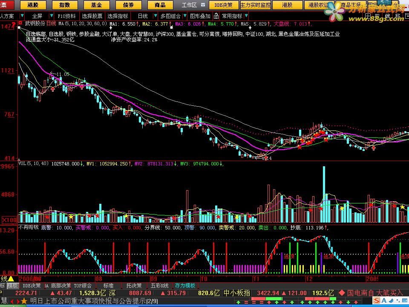409x307 pixels.
Task: Click the 武钢股份 stock name label
Action: (x=35, y=23)
